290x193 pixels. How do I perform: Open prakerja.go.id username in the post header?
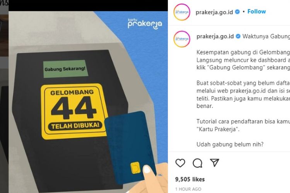[214, 12]
